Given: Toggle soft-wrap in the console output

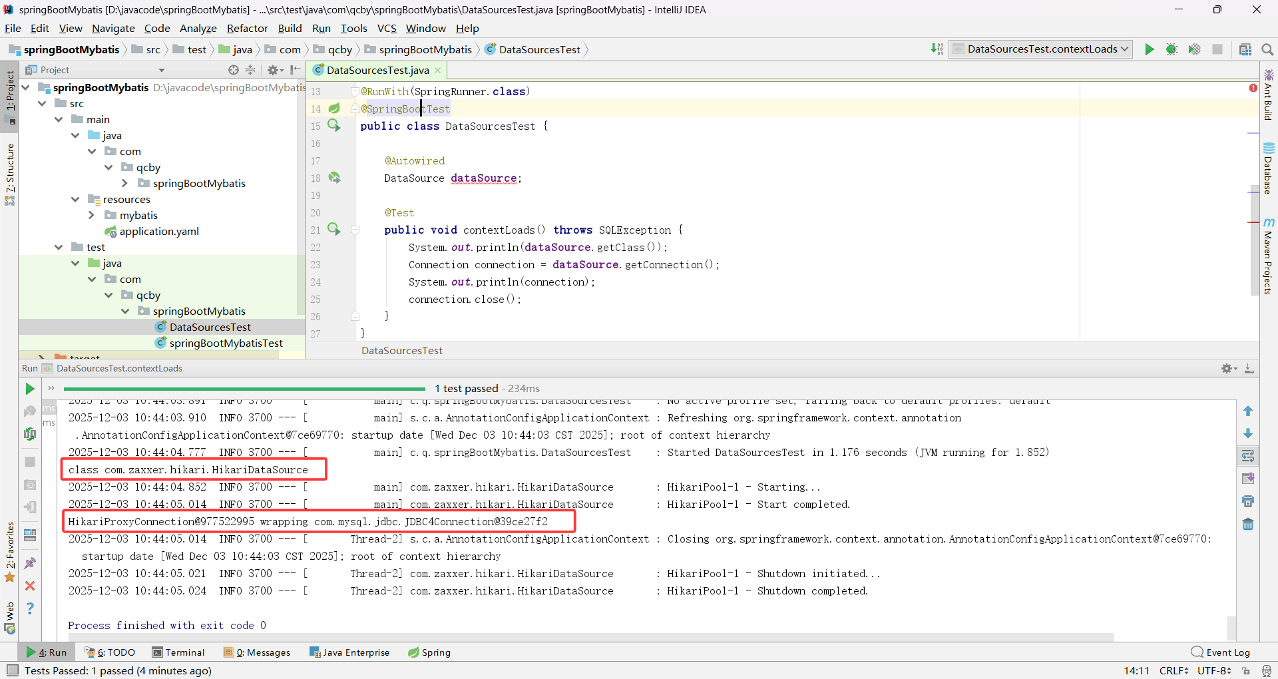Looking at the screenshot, I should (x=1248, y=456).
